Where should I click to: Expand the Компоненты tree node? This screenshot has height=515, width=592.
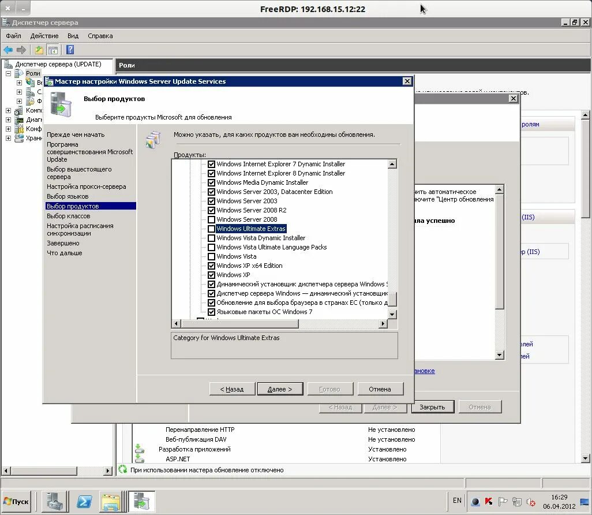coord(8,110)
